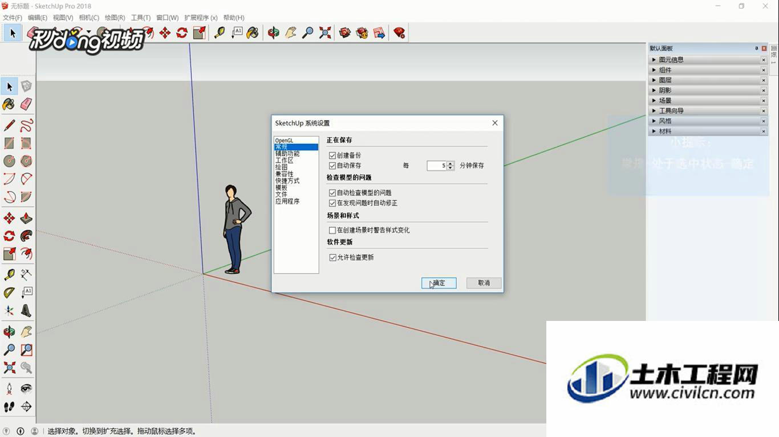The height and width of the screenshot is (437, 779).
Task: Close the 默认面板 tray
Action: tap(764, 48)
